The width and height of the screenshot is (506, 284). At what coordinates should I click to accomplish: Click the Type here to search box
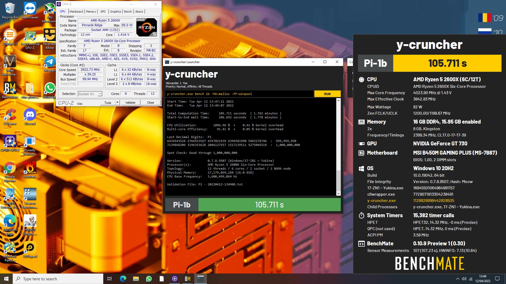pos(58,279)
